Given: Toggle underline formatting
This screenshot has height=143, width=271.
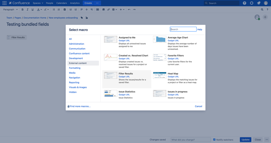Looking at the screenshot, I should pos(33,9).
